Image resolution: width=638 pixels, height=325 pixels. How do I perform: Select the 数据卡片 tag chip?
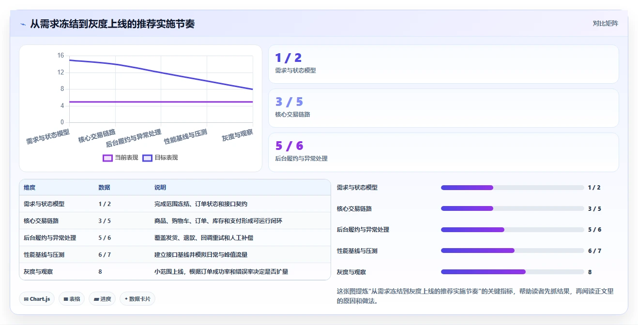tap(137, 299)
